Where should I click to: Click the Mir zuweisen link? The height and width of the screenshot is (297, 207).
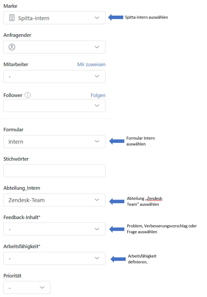tap(91, 64)
